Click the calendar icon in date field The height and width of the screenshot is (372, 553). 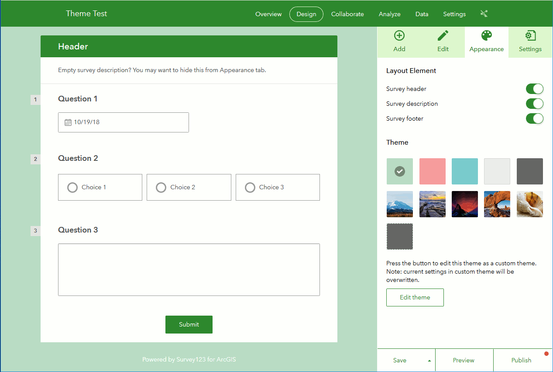tap(68, 122)
